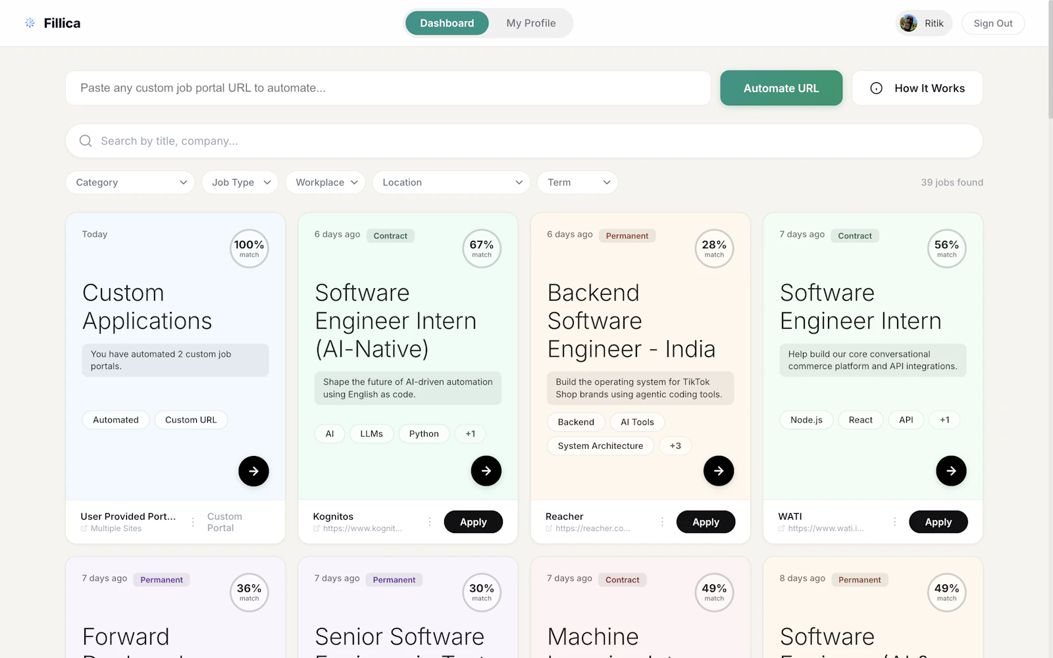Open more options dots for Kognitos
1053x658 pixels.
[430, 522]
